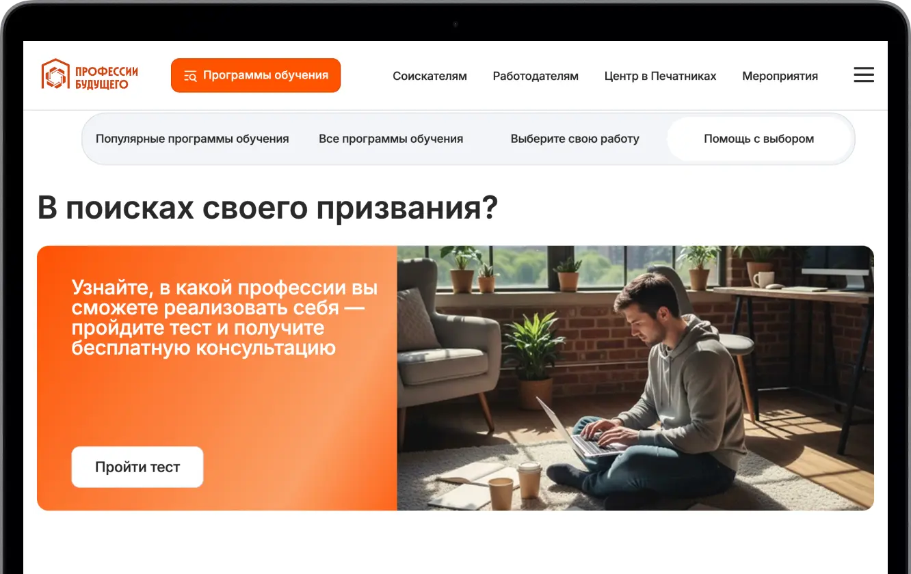Viewport: 911px width, 574px height.
Task: Click the Профессии будущего logo text
Action: 106,77
